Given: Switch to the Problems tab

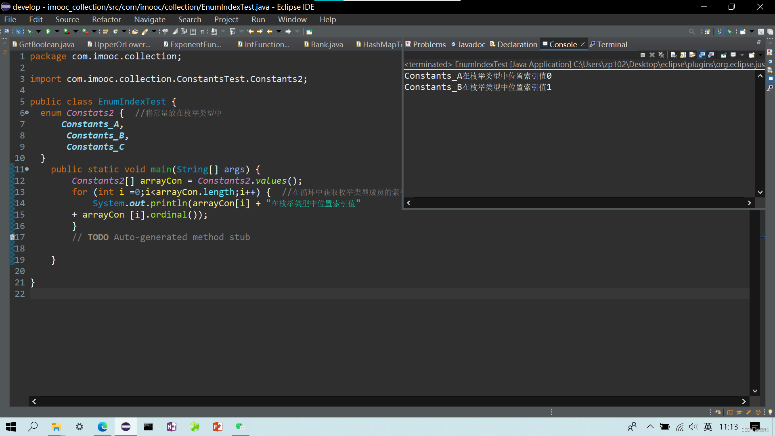Looking at the screenshot, I should pyautogui.click(x=429, y=44).
